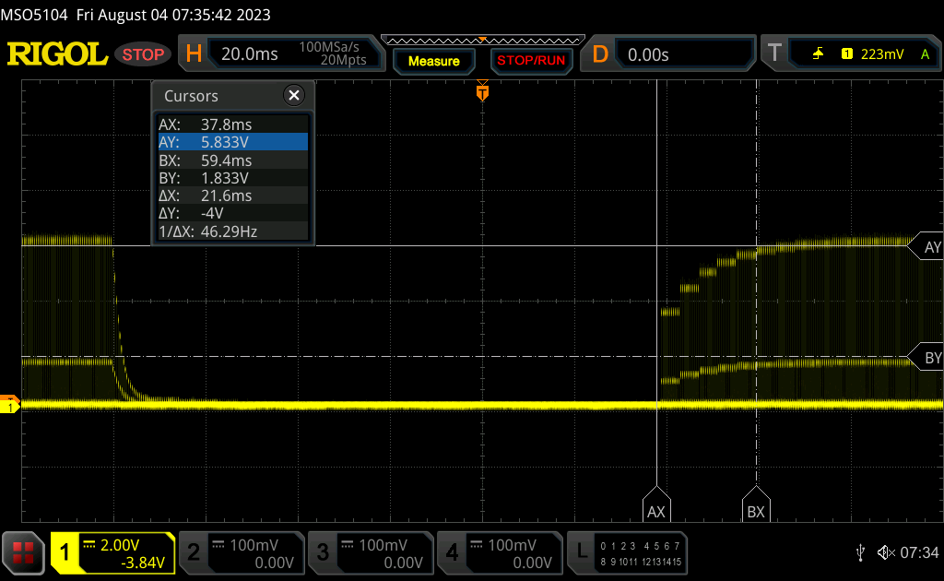Click the orange trigger position marker
Screen dimensions: 944x581
(x=482, y=92)
